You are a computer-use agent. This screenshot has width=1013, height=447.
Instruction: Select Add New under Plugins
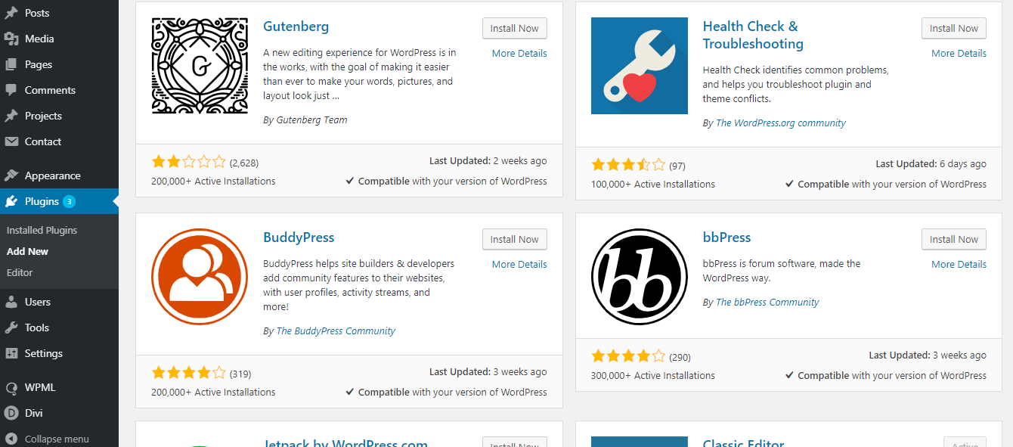[x=27, y=250]
